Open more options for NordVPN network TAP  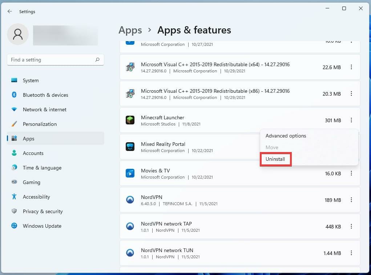351,227
